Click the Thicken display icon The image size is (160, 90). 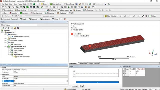pyautogui.click(x=149, y=16)
